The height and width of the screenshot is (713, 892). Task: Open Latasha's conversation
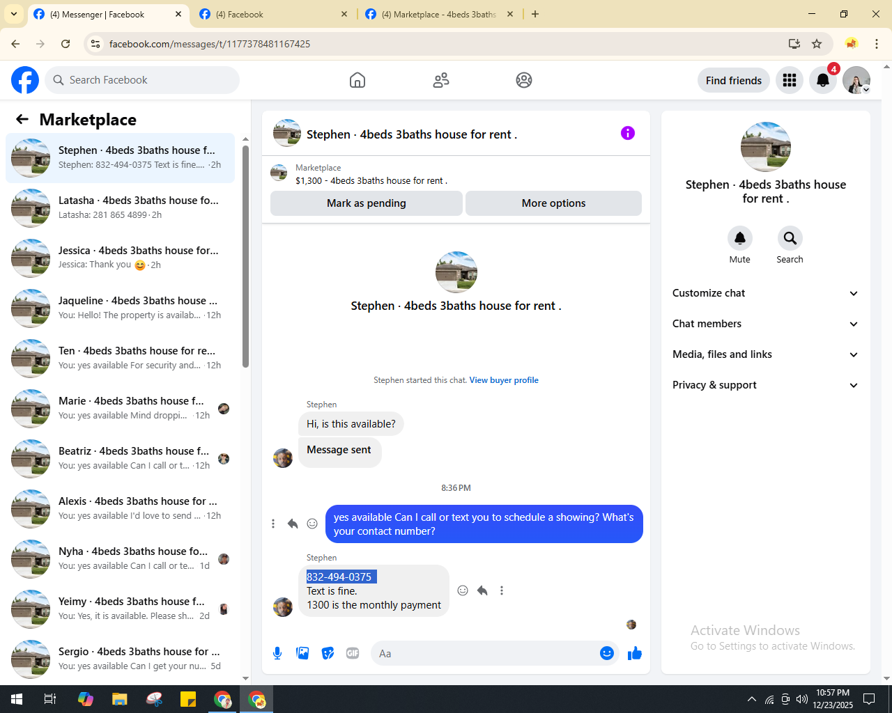tap(121, 208)
